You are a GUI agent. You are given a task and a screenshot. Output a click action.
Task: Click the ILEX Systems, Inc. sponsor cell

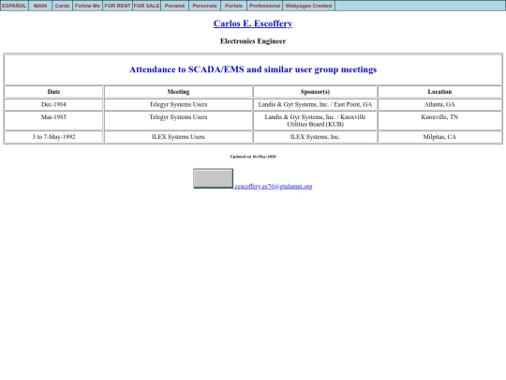click(x=315, y=137)
